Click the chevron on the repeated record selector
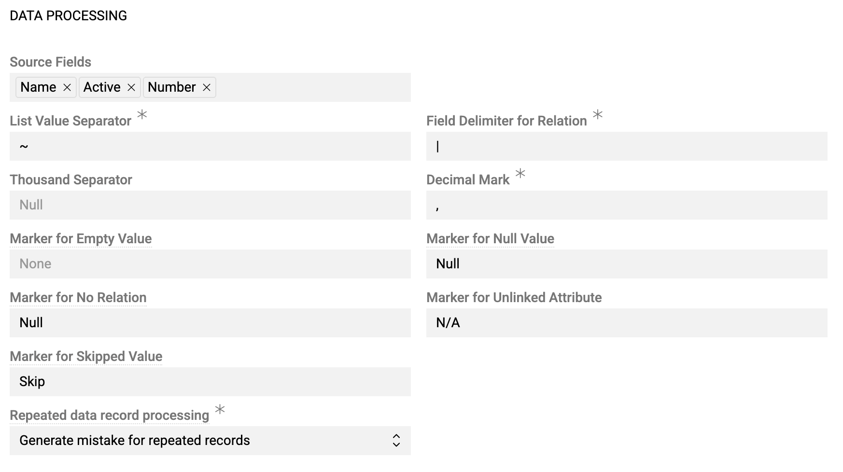 (396, 440)
